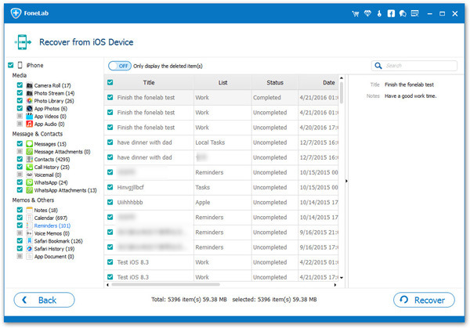
Task: Open the Facebook share icon
Action: point(391,13)
